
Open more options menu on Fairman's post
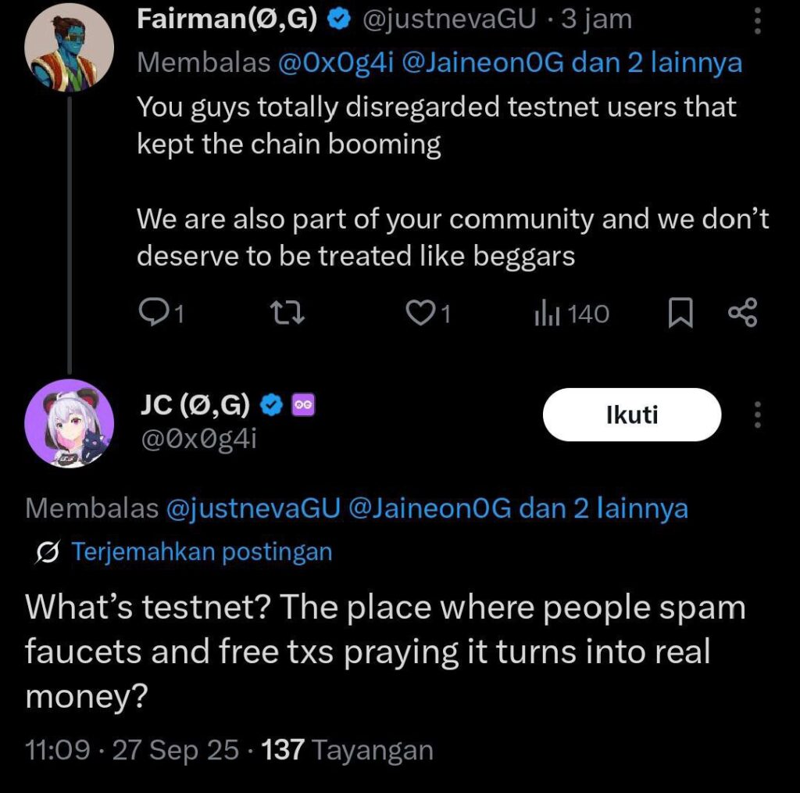click(x=756, y=21)
